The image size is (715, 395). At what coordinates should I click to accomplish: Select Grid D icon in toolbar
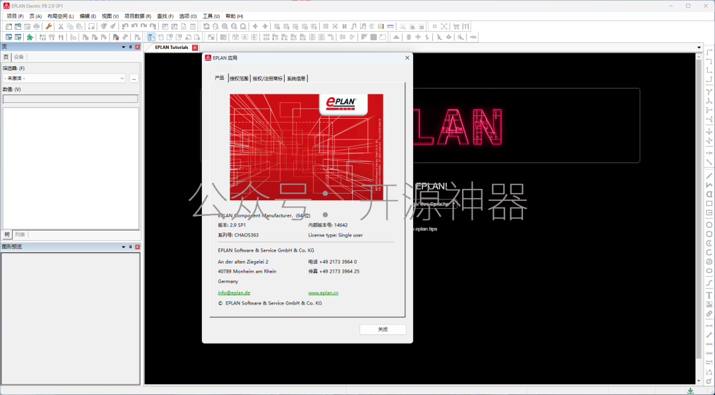[x=305, y=26]
